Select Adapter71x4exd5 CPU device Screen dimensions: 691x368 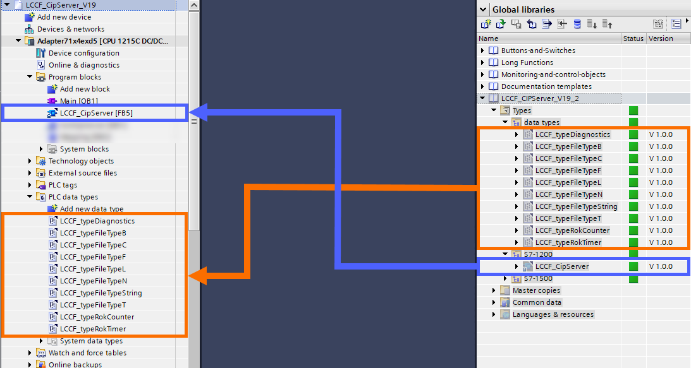[x=102, y=41]
